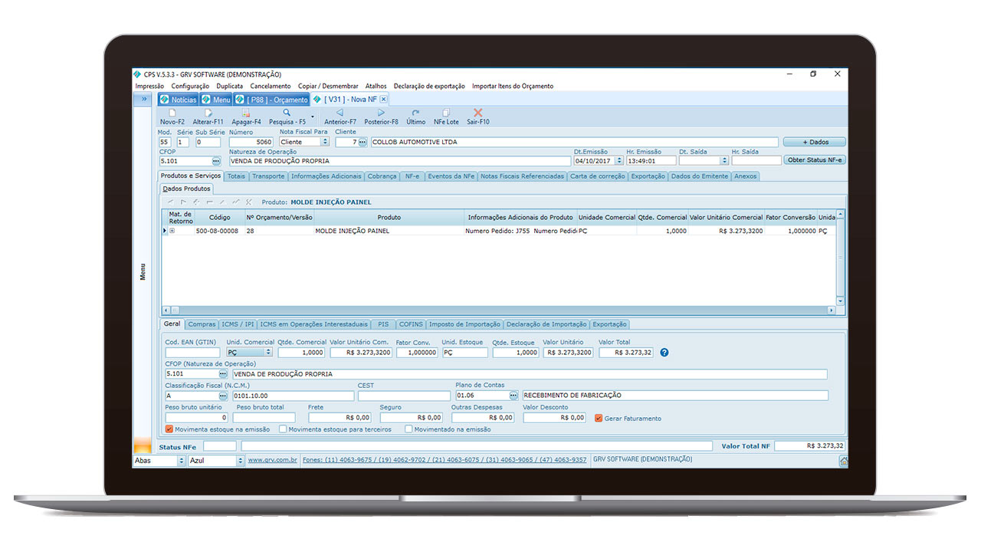Open Dt. Saída date dropdown
The height and width of the screenshot is (552, 981).
click(x=724, y=161)
